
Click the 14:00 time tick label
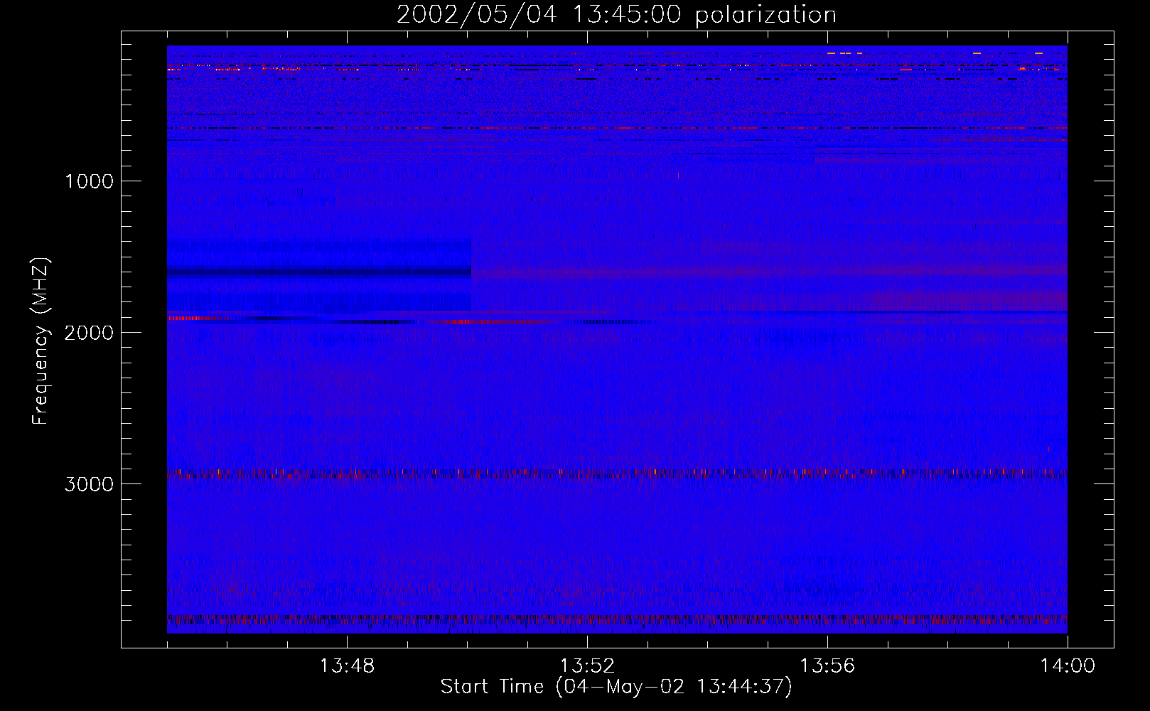point(1068,666)
